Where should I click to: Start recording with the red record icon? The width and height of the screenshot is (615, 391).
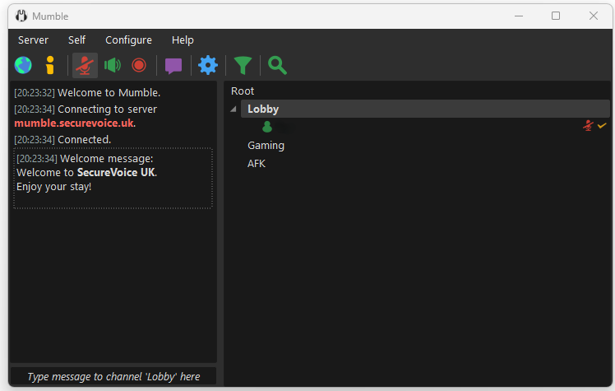point(139,65)
